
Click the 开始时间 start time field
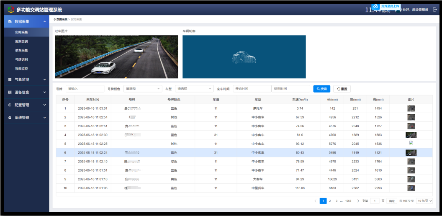tap(252, 89)
